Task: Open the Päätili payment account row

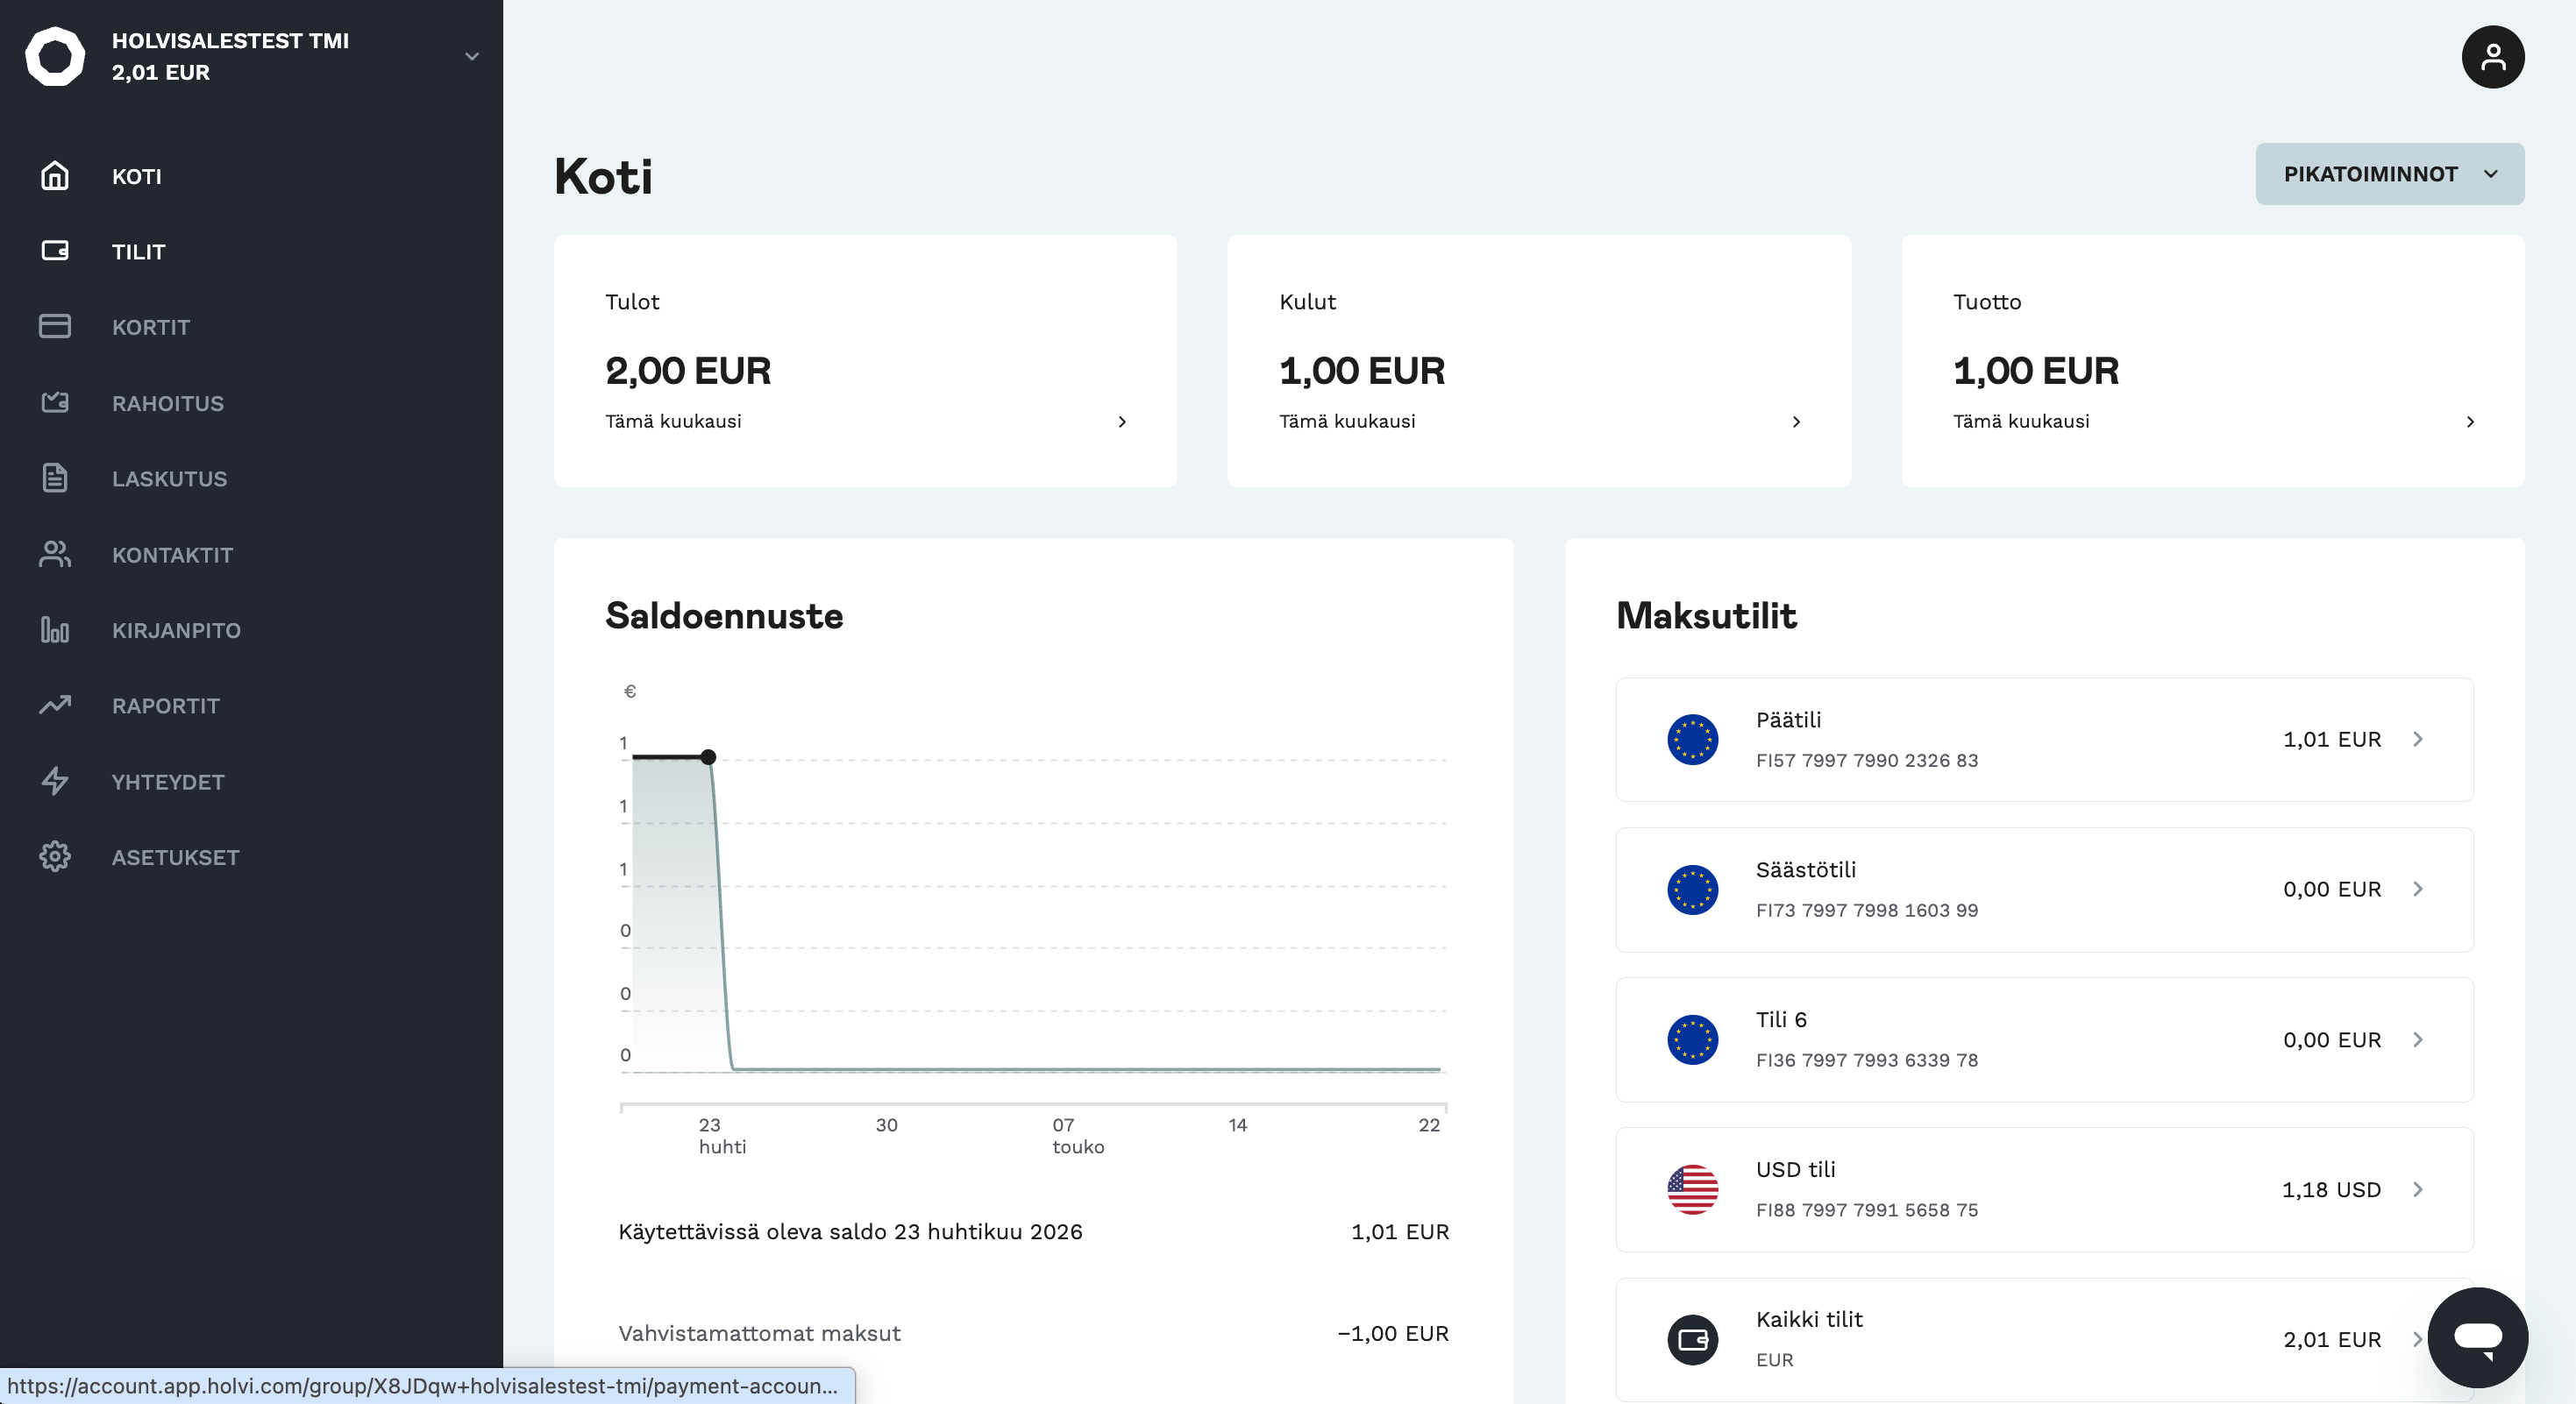Action: 2044,740
